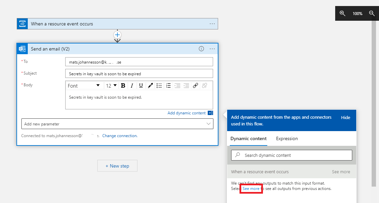379x203 pixels.
Task: Toggle bold formatting in Body editor
Action: (123, 86)
